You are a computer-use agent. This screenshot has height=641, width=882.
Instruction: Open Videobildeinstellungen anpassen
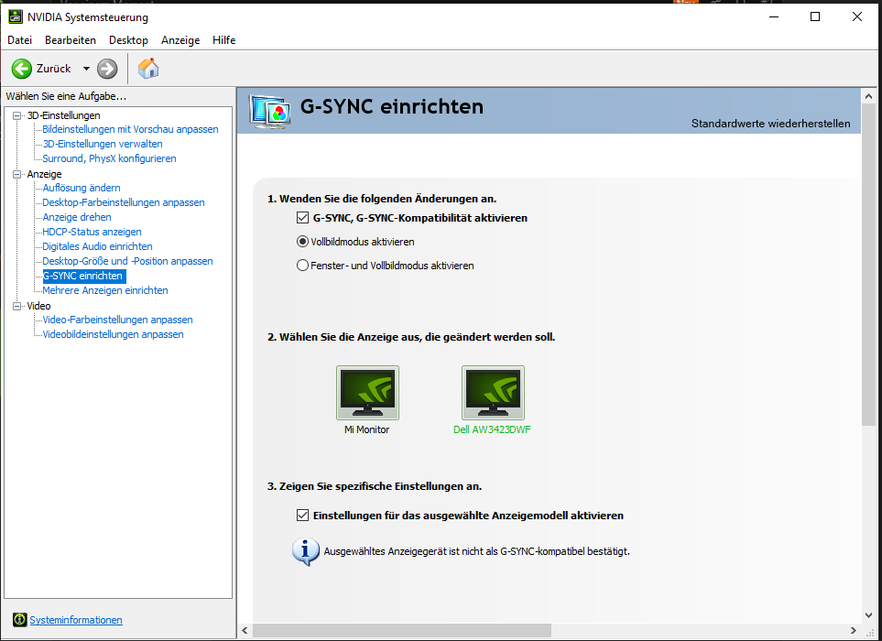pyautogui.click(x=113, y=334)
